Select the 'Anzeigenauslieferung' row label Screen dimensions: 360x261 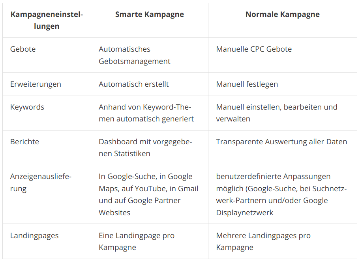coord(41,183)
